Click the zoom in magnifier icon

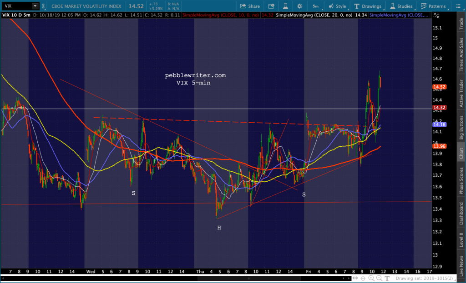[x=371, y=278]
